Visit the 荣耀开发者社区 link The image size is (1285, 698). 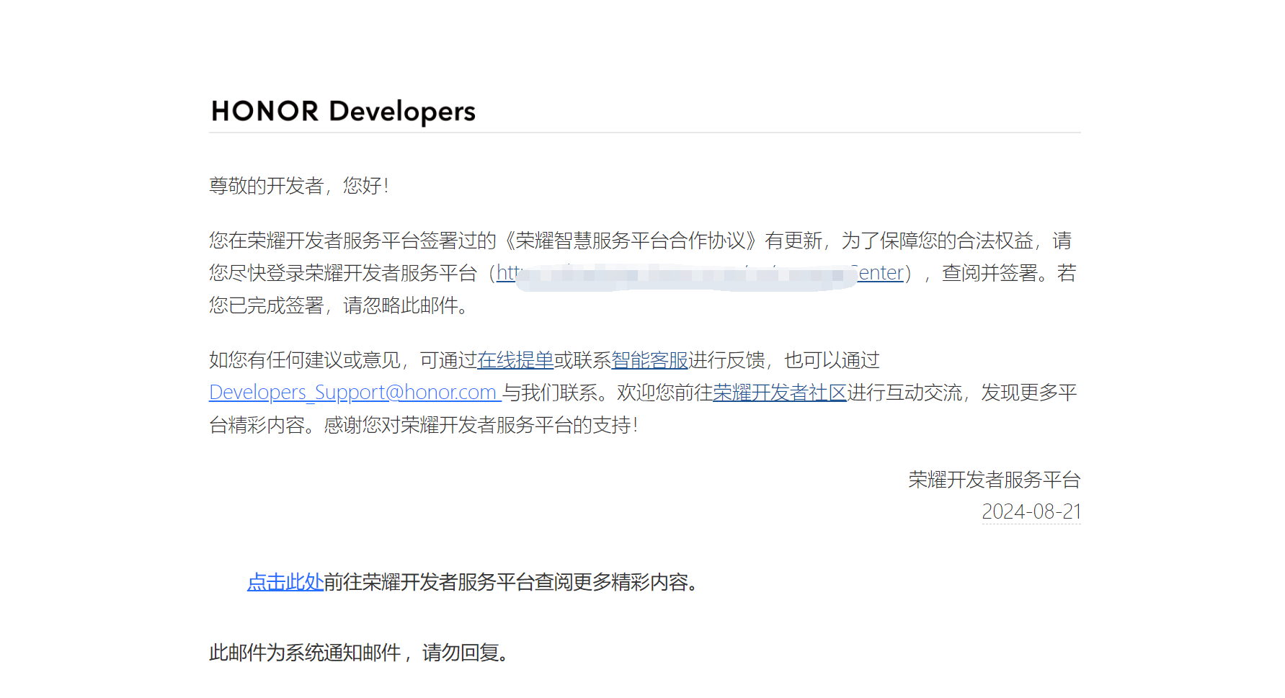(x=779, y=393)
